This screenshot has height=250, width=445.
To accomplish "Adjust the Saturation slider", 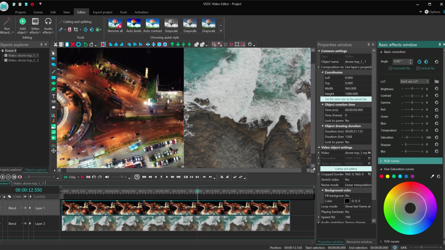I will tap(407, 137).
